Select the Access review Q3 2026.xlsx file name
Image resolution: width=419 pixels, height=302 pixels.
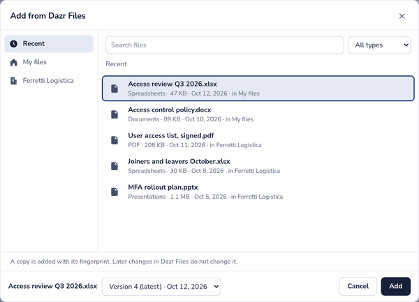click(x=172, y=84)
